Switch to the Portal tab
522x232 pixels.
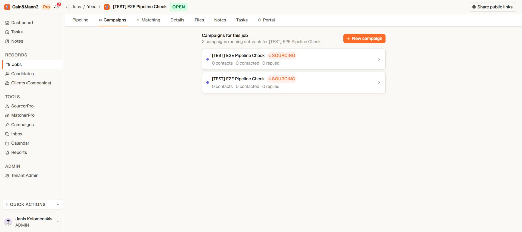(x=266, y=20)
